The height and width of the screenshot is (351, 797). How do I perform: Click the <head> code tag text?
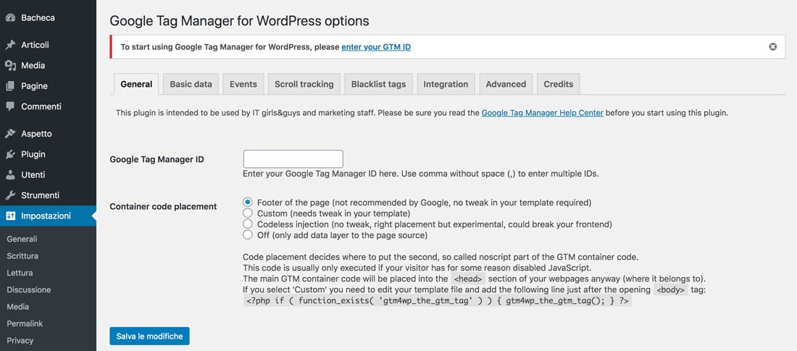point(469,279)
